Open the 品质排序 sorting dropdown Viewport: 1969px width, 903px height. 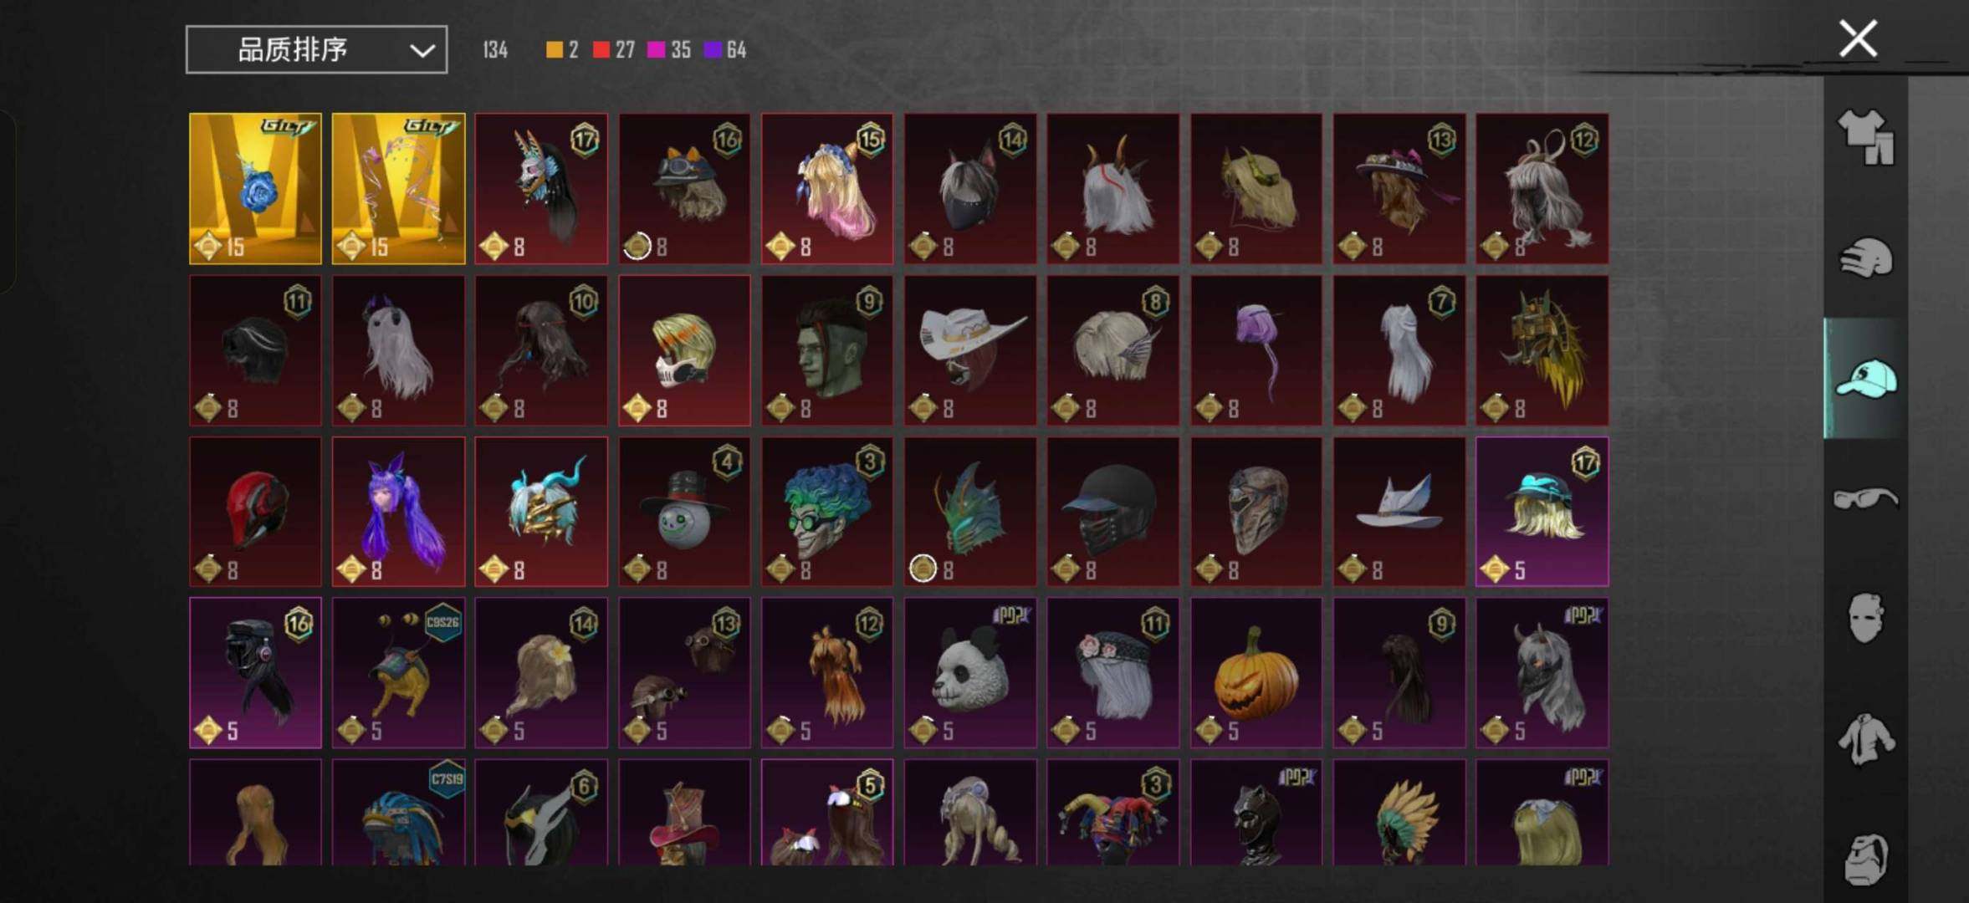pyautogui.click(x=316, y=50)
